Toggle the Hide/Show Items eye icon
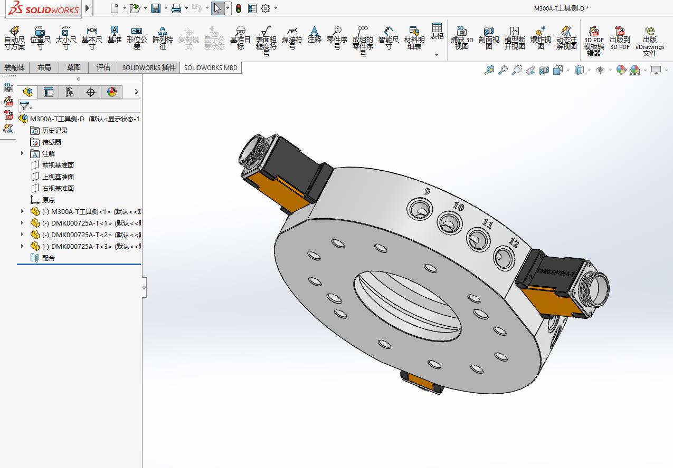 pos(600,70)
